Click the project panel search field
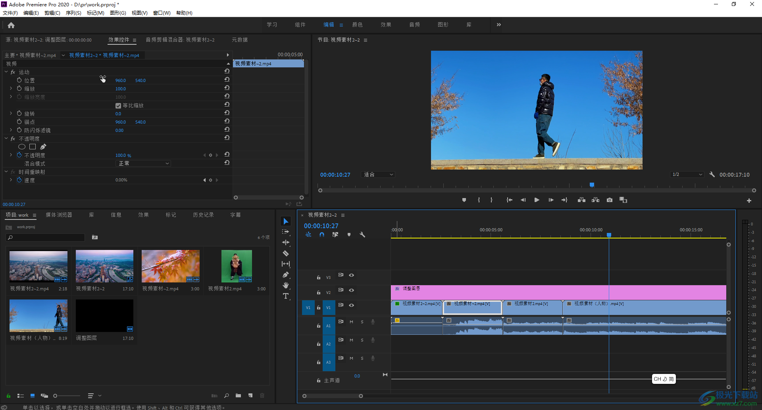Image resolution: width=762 pixels, height=410 pixels. (x=45, y=238)
